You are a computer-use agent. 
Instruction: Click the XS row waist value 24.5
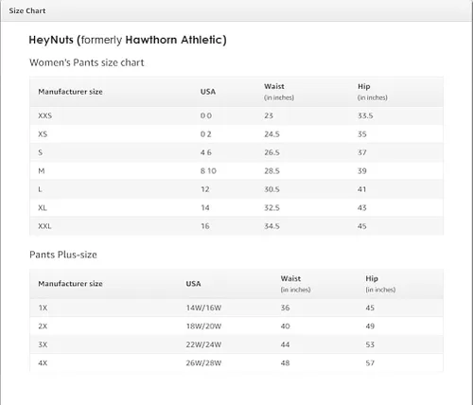272,134
